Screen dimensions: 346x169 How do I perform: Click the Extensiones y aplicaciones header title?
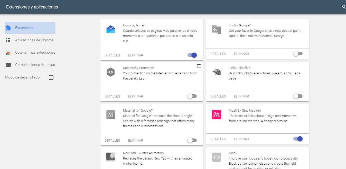[x=32, y=7]
